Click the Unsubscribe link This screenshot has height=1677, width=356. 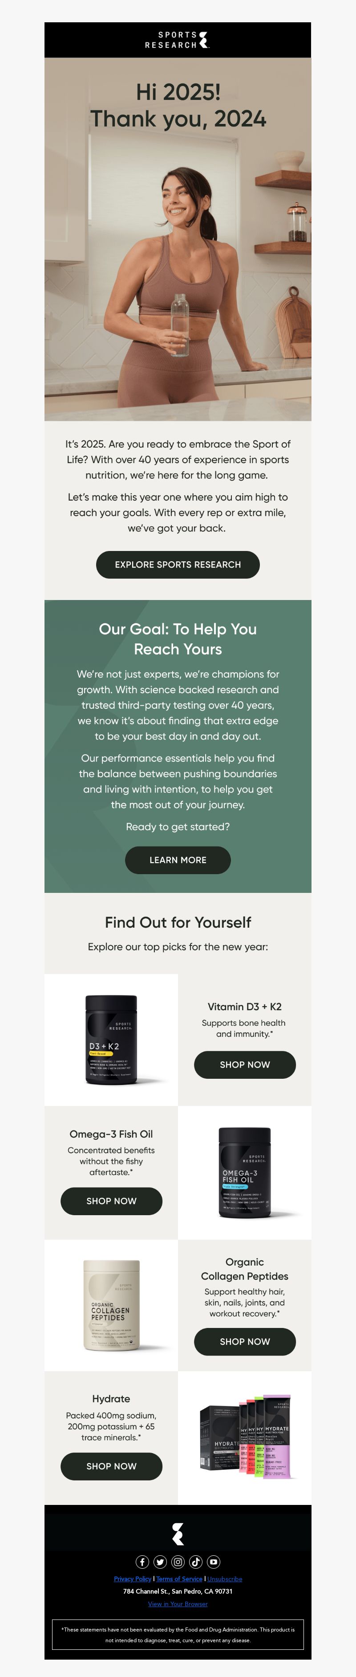click(x=225, y=1578)
